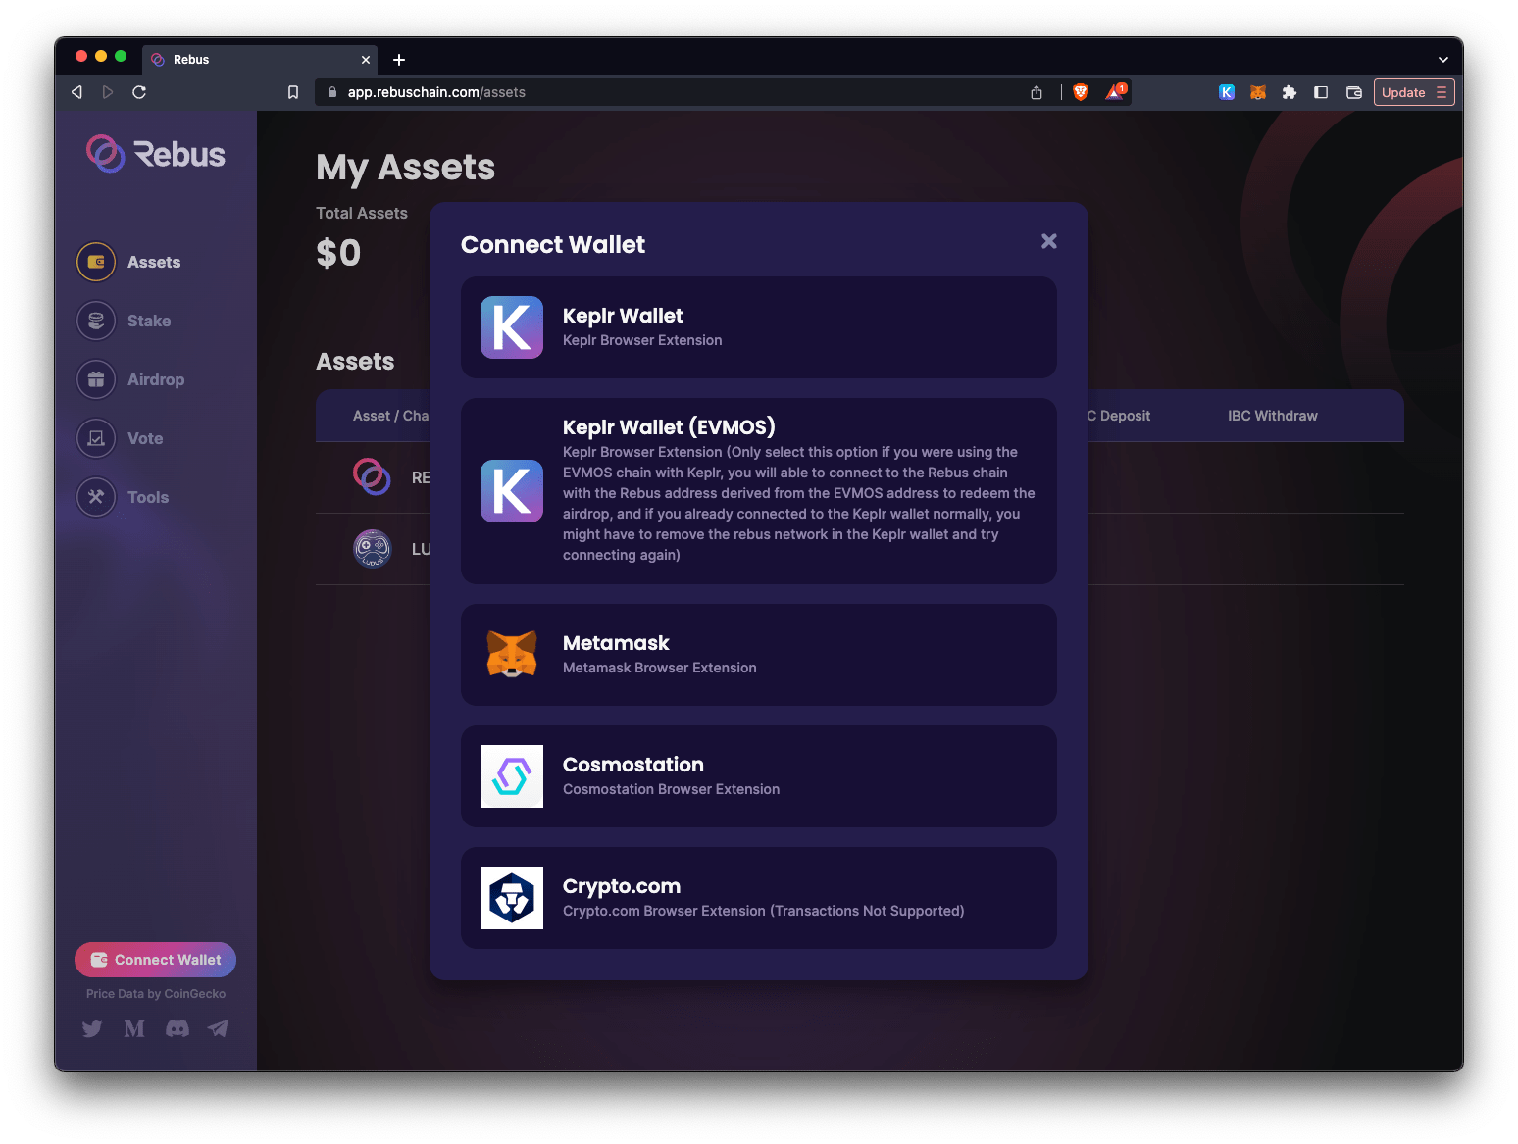This screenshot has width=1518, height=1144.
Task: Open the Twitter icon at the sidebar bottom
Action: 91,1028
